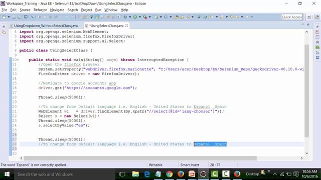The height and width of the screenshot is (180, 321).
Task: Click the Windows Start button
Action: (x=7, y=174)
